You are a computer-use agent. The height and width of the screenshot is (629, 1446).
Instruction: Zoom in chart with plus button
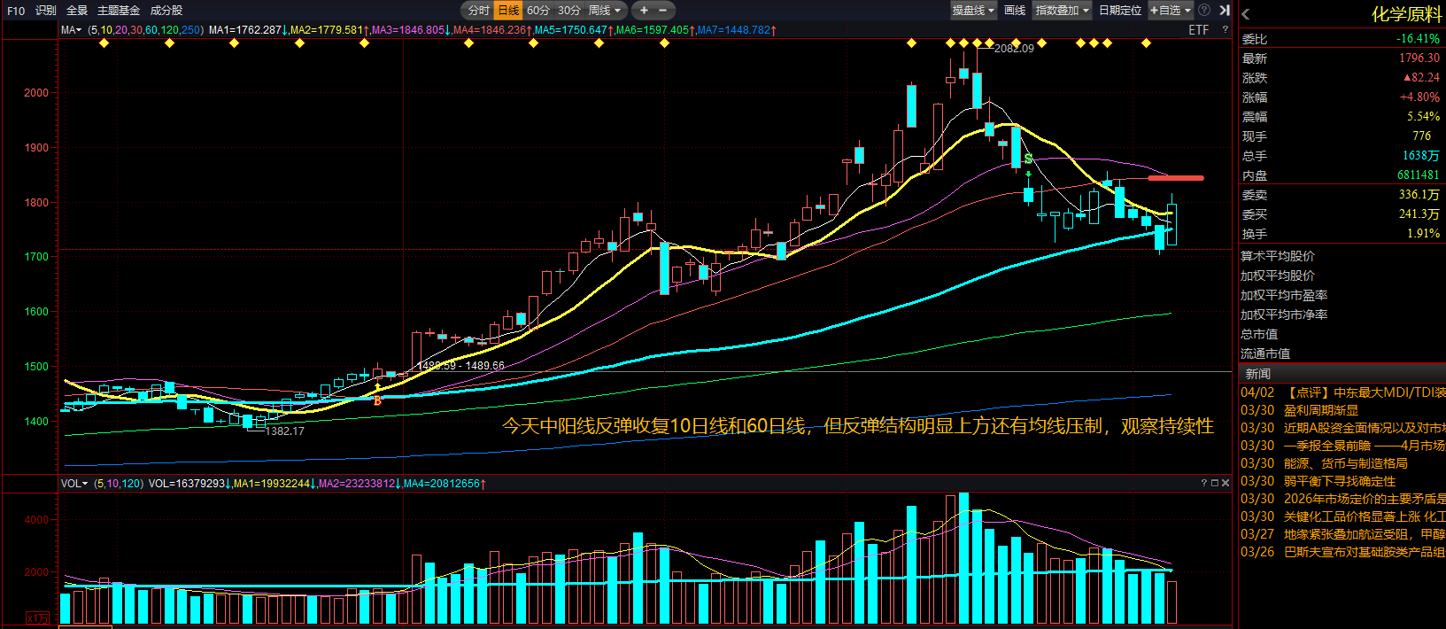coord(644,11)
